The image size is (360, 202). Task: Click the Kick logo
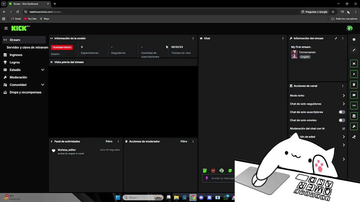click(20, 28)
